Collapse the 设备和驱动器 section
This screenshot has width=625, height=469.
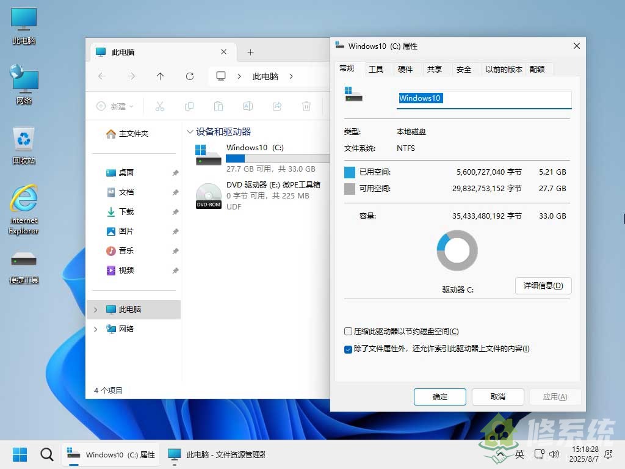coord(190,131)
